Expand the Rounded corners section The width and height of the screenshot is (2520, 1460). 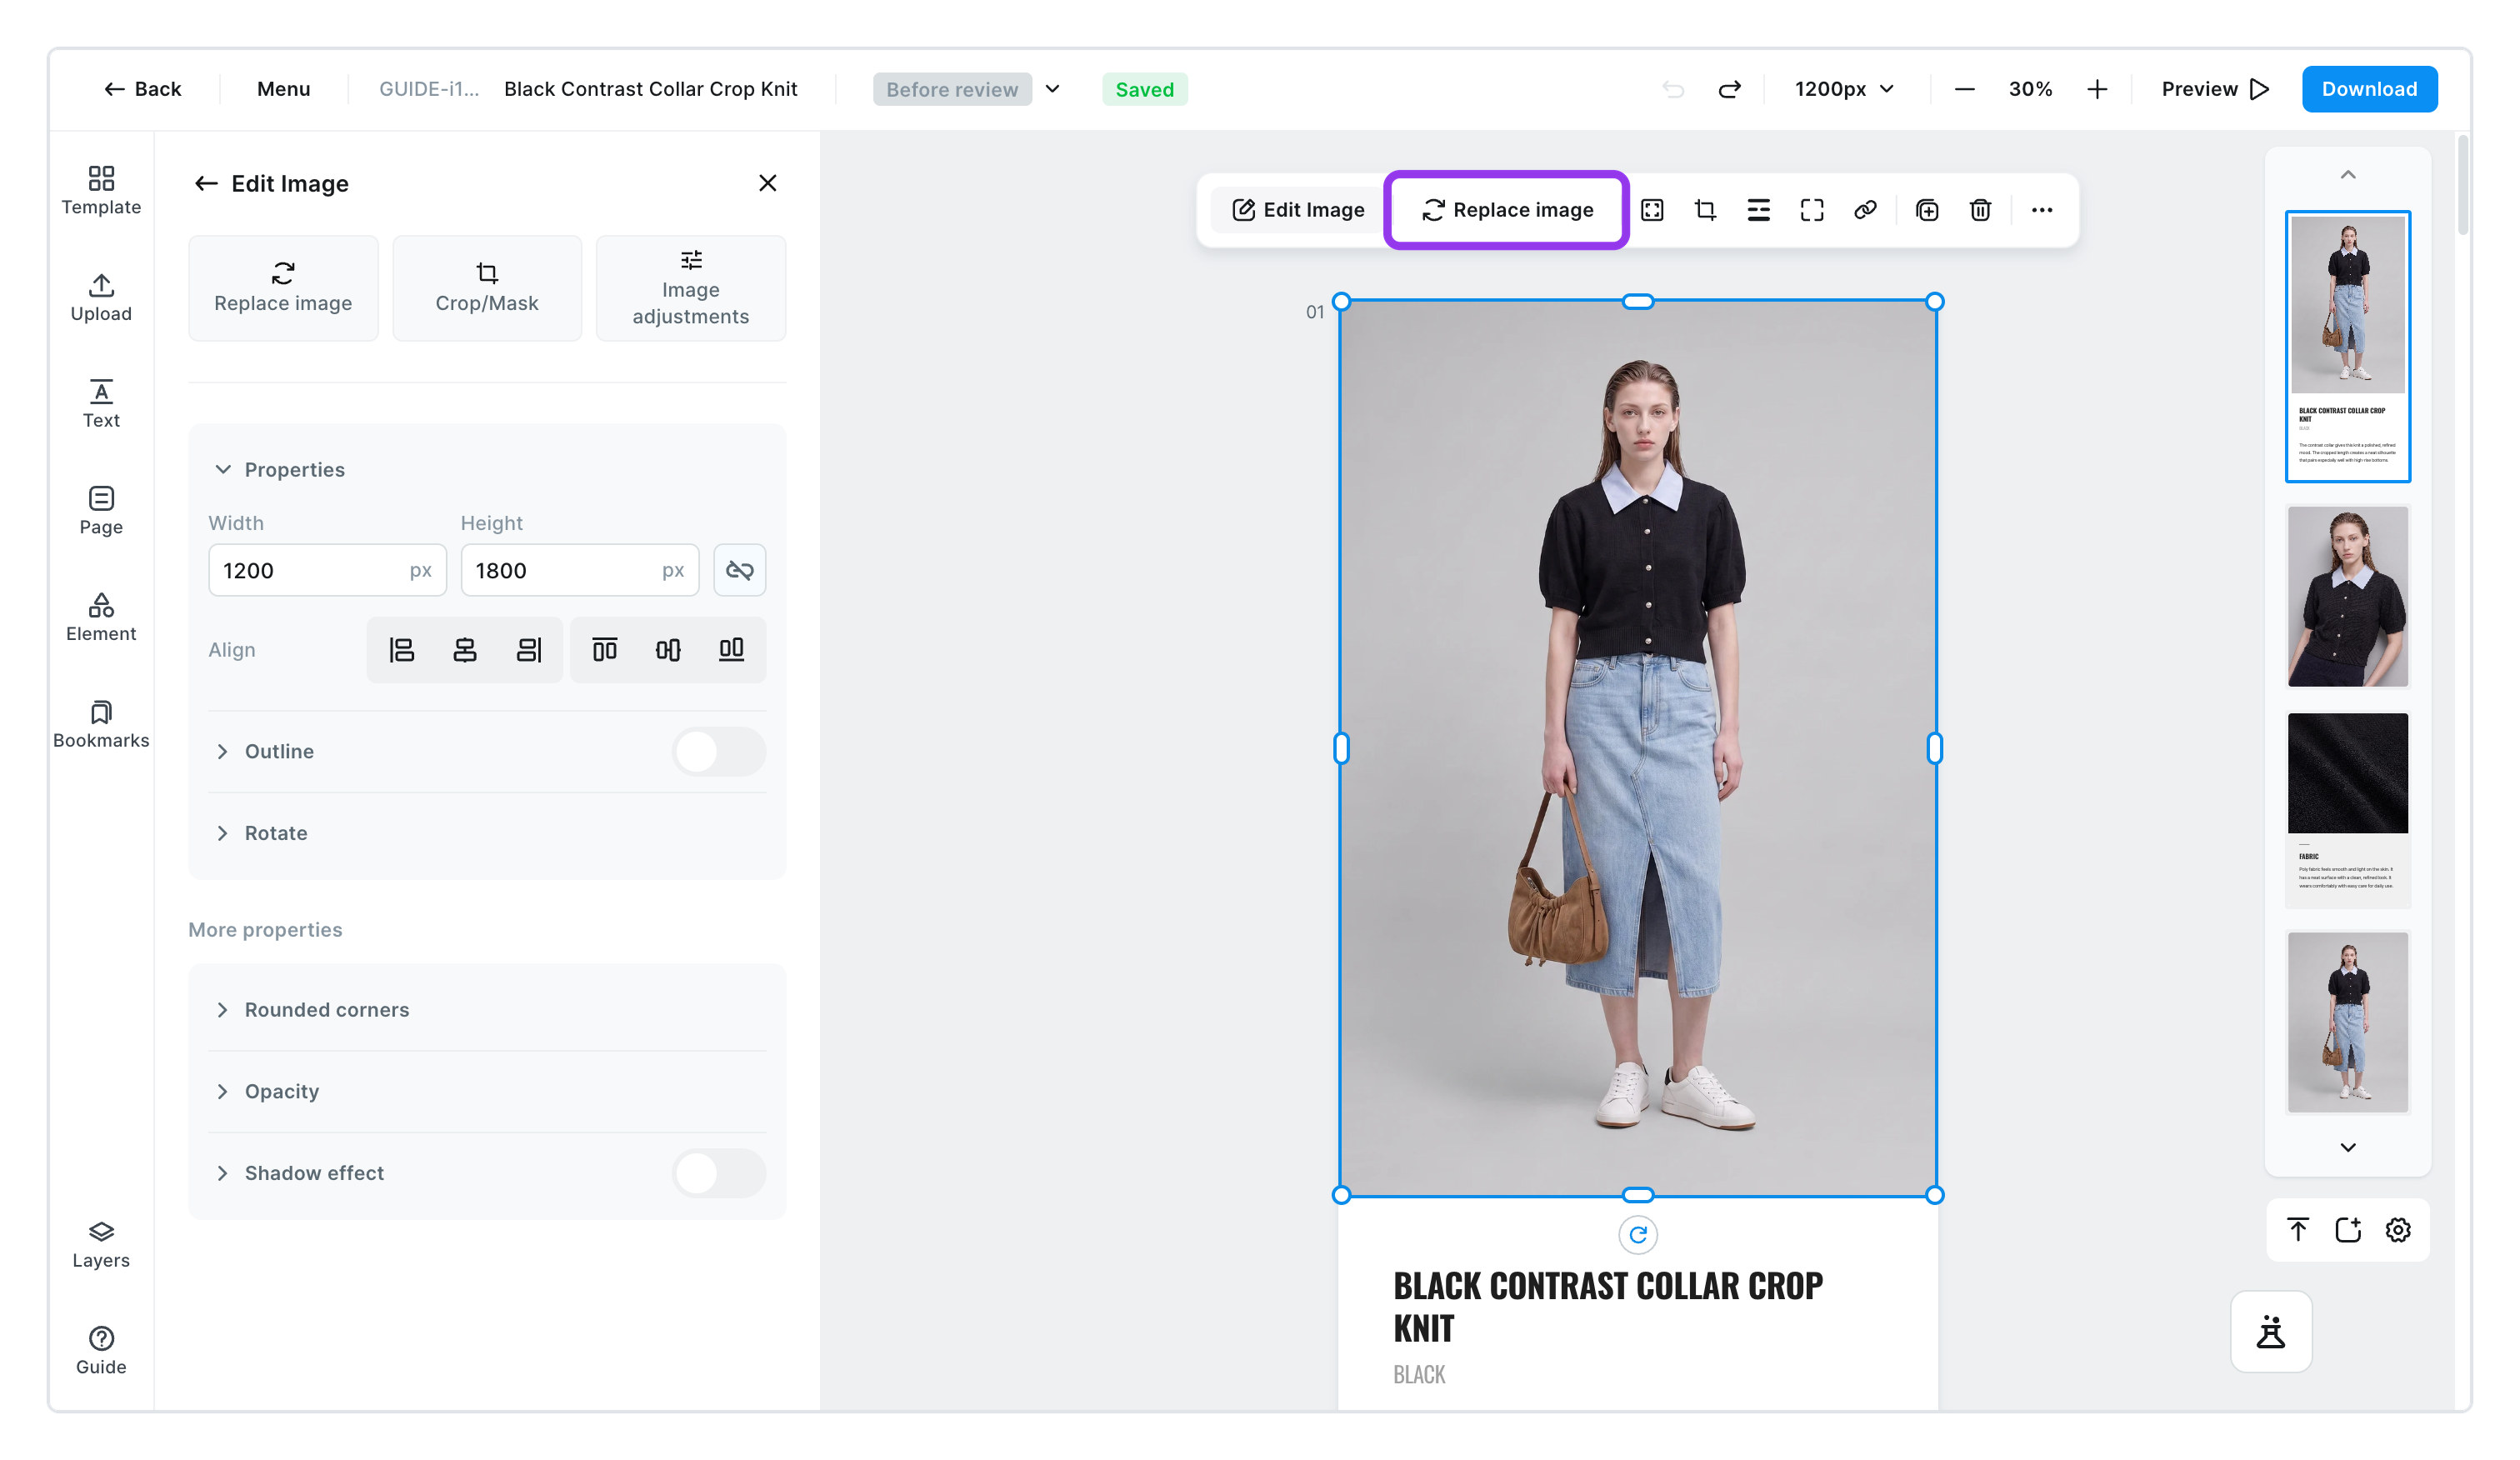point(486,1010)
